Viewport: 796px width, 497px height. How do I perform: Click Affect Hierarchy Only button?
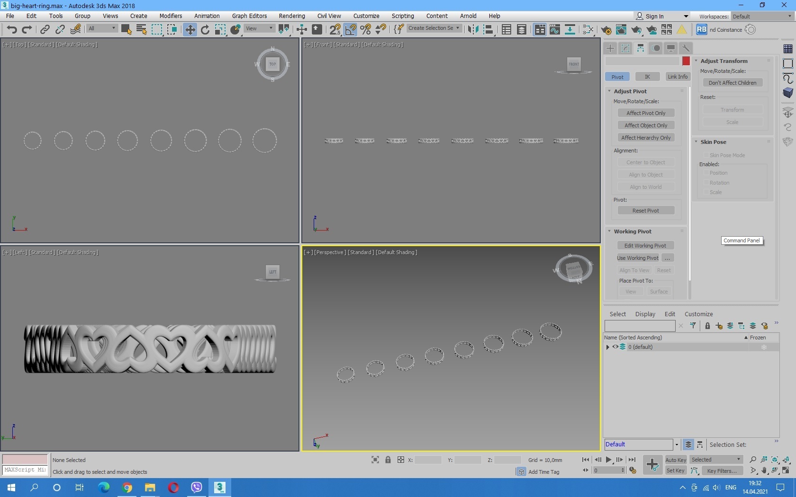point(646,138)
